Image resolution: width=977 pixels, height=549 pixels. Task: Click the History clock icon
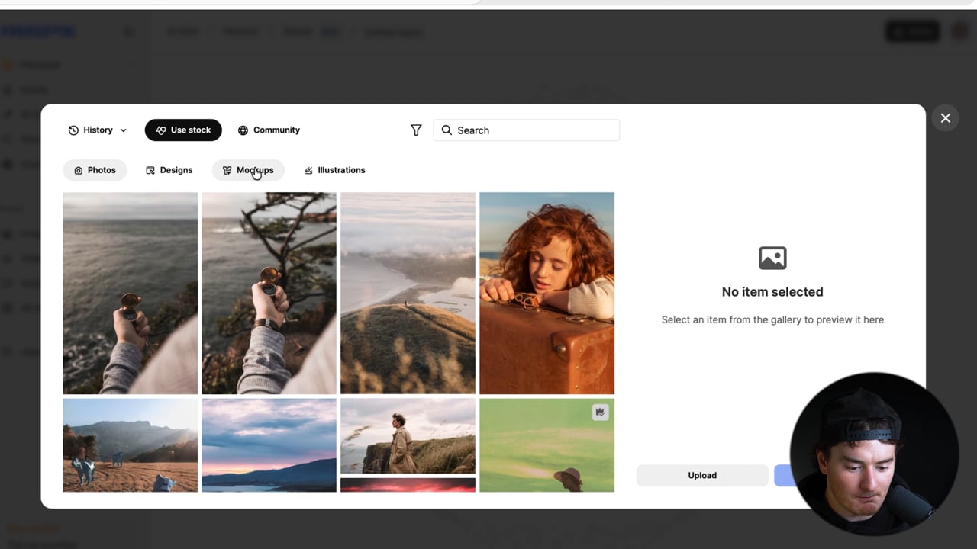(x=73, y=130)
